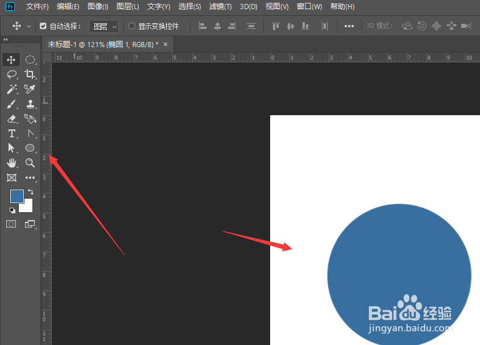The height and width of the screenshot is (345, 480).
Task: Switch to the 未标题-1 document tab
Action: [103, 45]
